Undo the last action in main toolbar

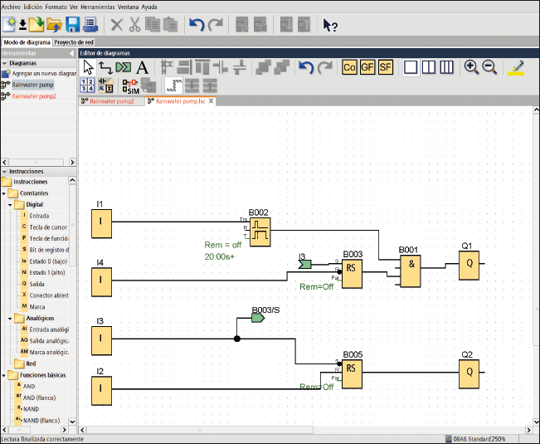tap(197, 24)
